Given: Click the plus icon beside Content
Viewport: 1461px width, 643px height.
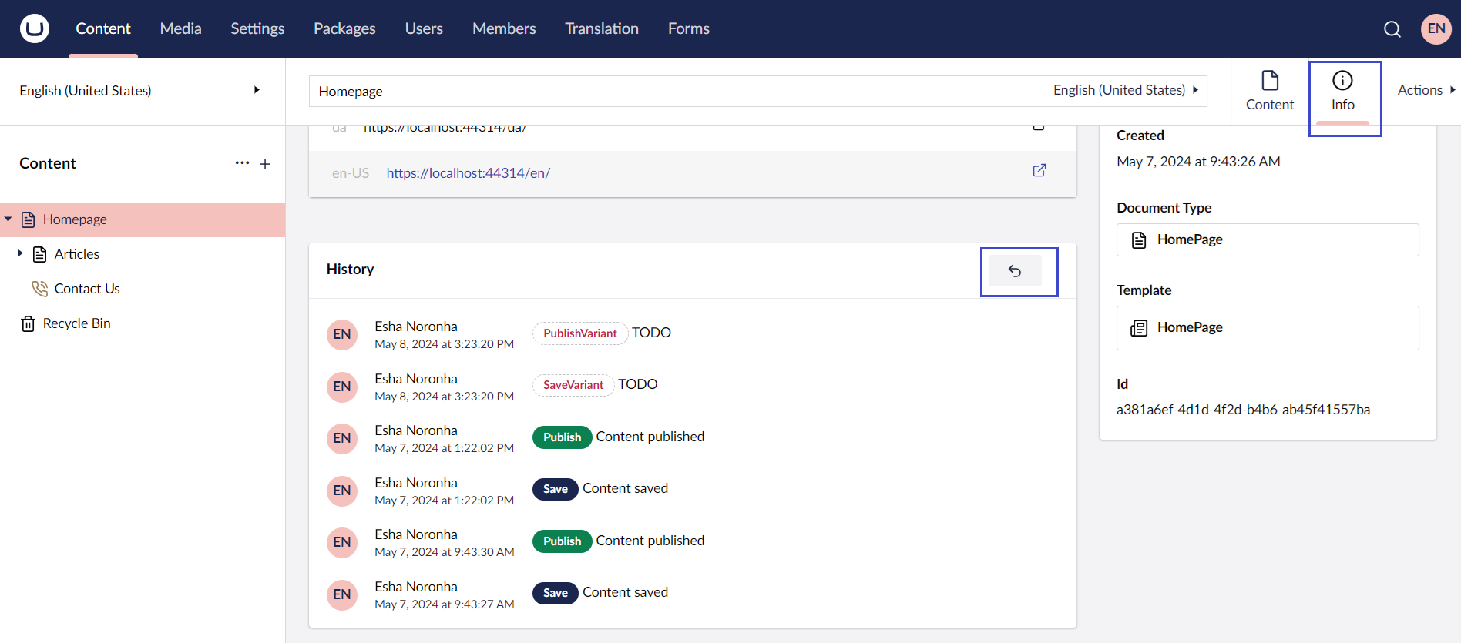Looking at the screenshot, I should (265, 164).
